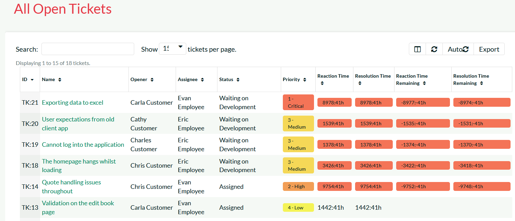Open the tickets per page dropdown
Image resolution: width=515 pixels, height=221 pixels.
coord(173,49)
